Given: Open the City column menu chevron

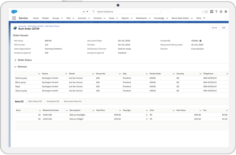Looking at the screenshot, I should 147,74.
